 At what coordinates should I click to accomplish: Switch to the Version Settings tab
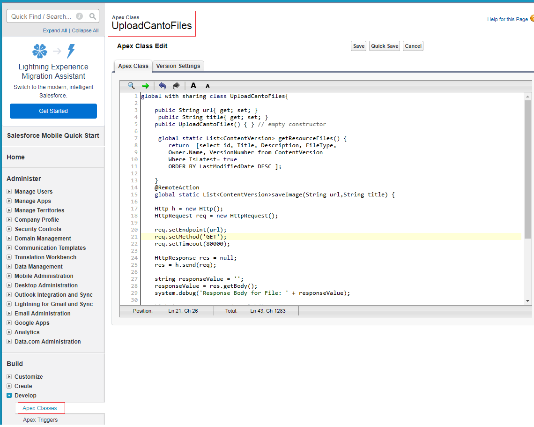(x=178, y=66)
